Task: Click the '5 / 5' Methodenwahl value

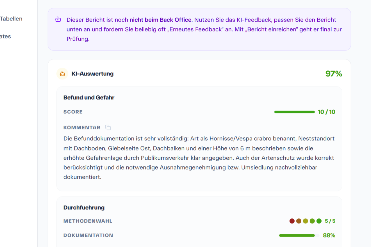Action: (x=330, y=221)
